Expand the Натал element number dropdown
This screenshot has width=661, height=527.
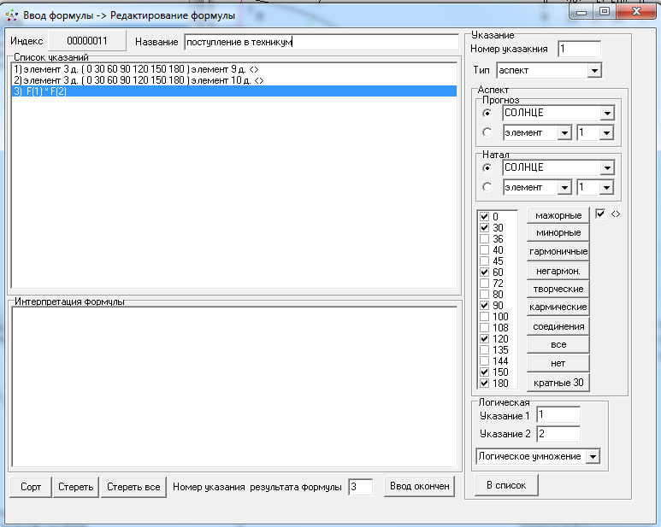tap(607, 187)
